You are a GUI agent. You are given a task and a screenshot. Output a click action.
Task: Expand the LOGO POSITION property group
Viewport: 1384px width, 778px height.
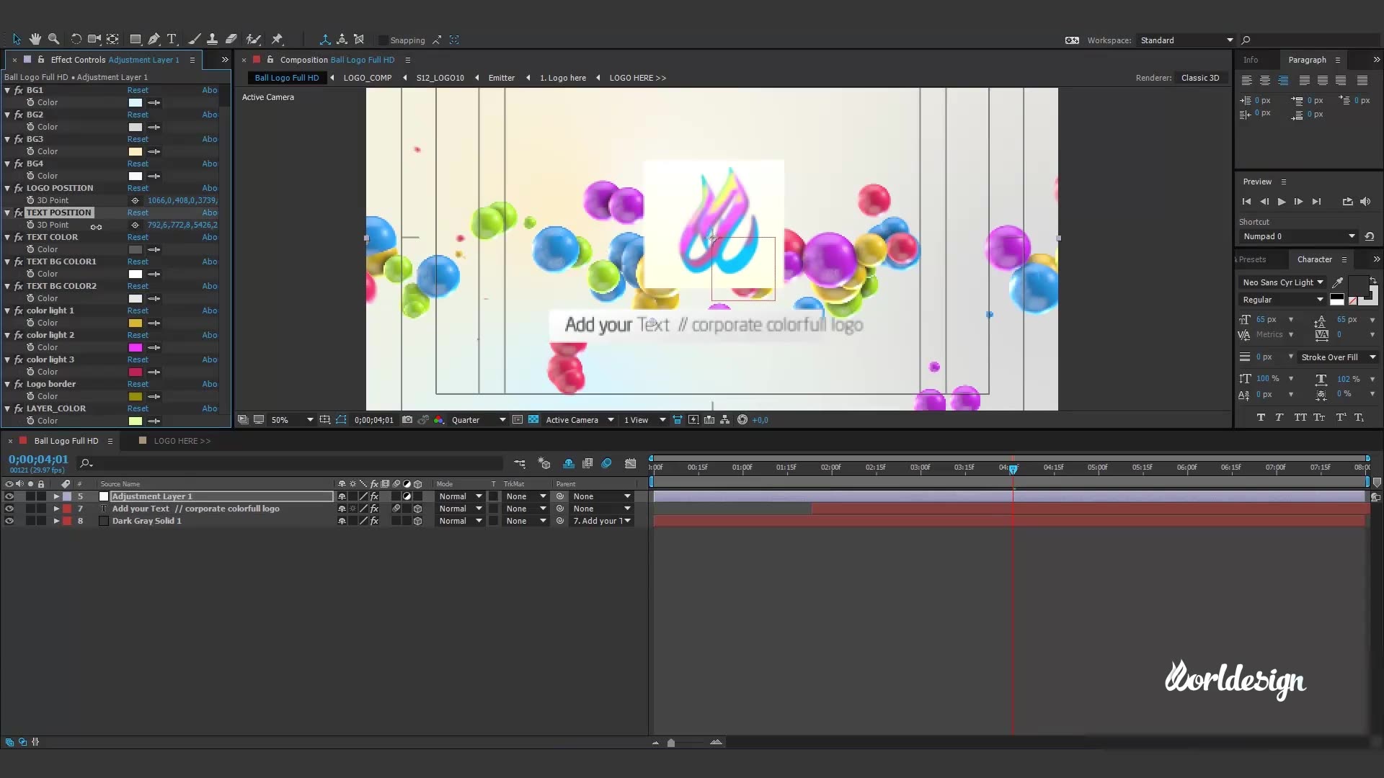[9, 187]
